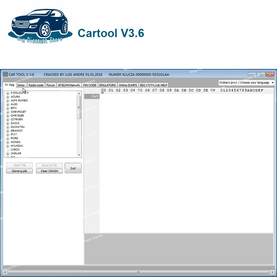
Task: Click the first hex byte cell cursor
Action: (x=102, y=91)
